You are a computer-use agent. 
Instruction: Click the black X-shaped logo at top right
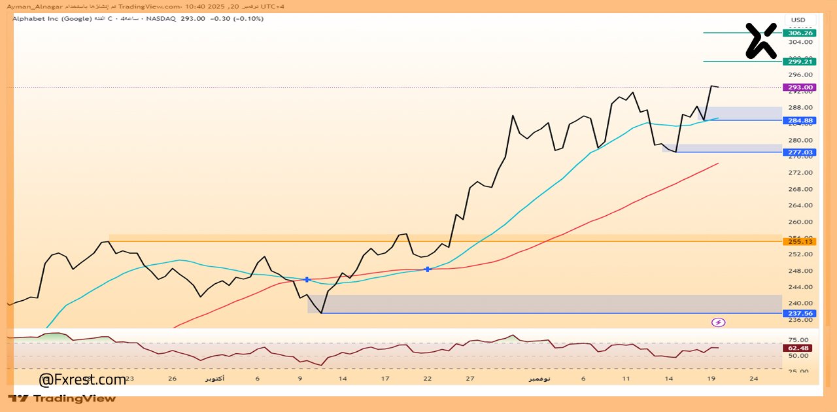[x=762, y=41]
